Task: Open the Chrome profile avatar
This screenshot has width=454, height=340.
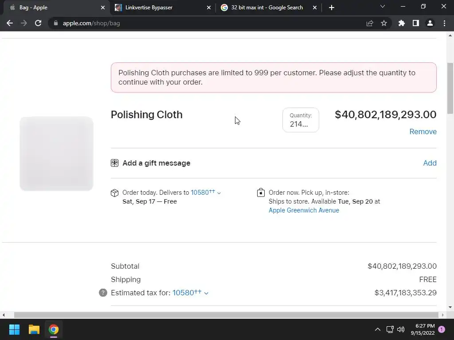Action: click(x=430, y=23)
